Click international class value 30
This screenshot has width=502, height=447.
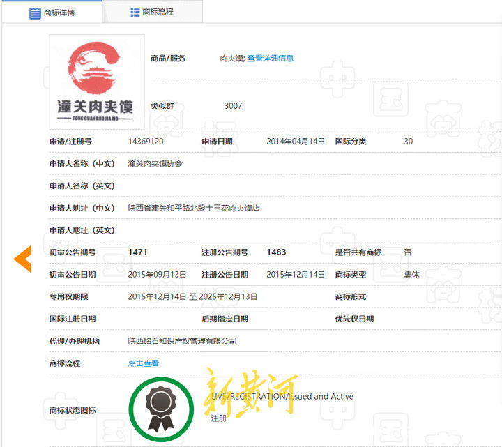point(408,142)
